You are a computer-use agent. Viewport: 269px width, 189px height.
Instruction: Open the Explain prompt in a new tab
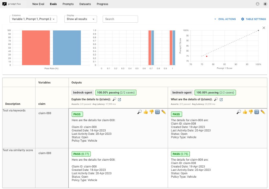tap(120, 100)
